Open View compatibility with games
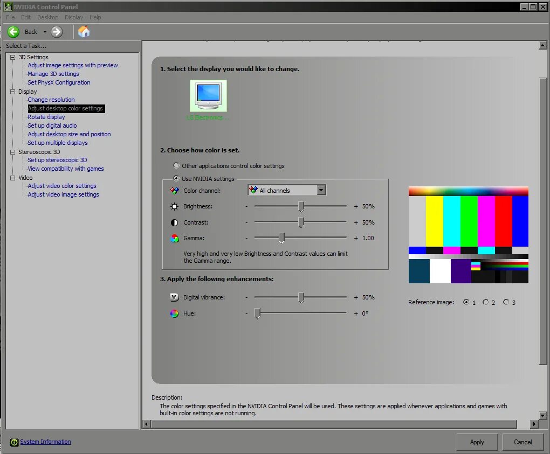 (66, 169)
